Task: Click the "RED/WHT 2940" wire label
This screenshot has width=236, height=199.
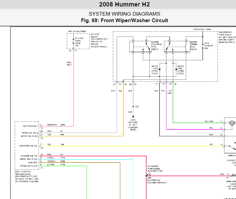Action: (56, 125)
